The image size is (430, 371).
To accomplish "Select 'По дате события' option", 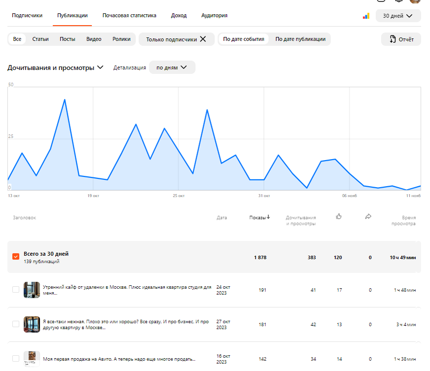I will (244, 39).
